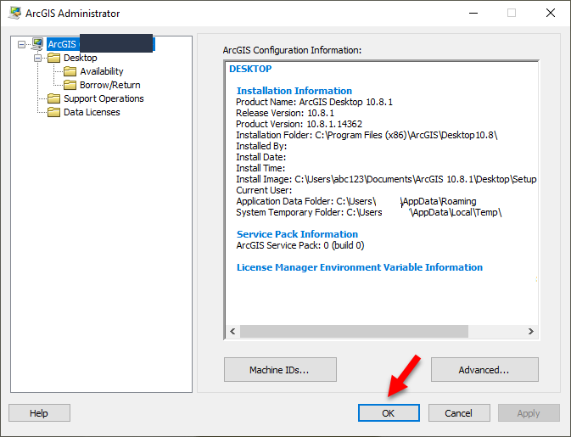Click the grayed Apply button

[529, 413]
